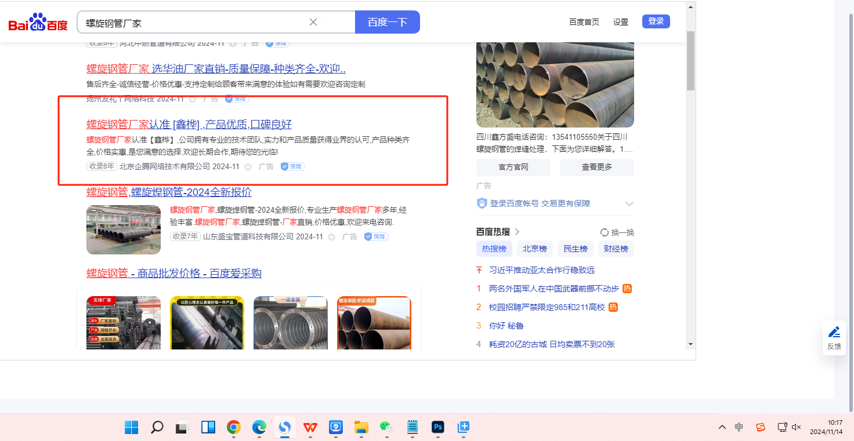The height and width of the screenshot is (441, 854).
Task: Open the yellow-bordered product image
Action: point(207,323)
